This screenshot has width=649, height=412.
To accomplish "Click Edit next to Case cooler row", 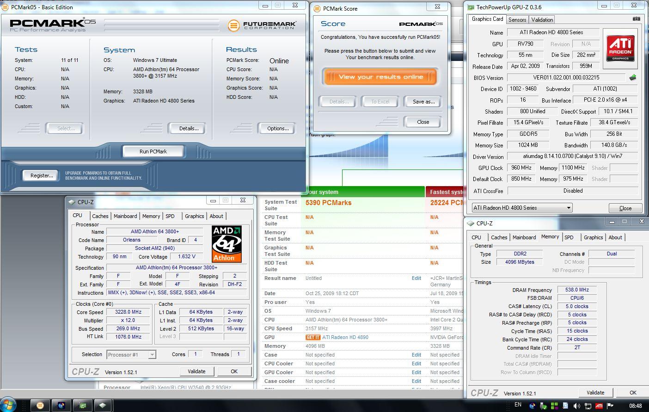I will click(x=416, y=381).
